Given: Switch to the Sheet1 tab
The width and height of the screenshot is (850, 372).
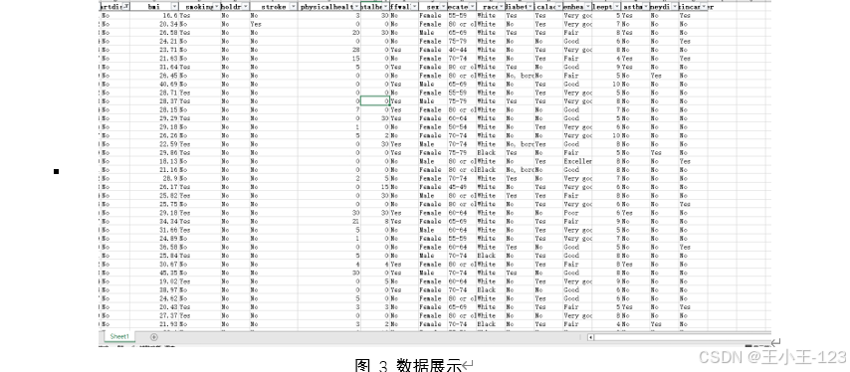Looking at the screenshot, I should [119, 336].
